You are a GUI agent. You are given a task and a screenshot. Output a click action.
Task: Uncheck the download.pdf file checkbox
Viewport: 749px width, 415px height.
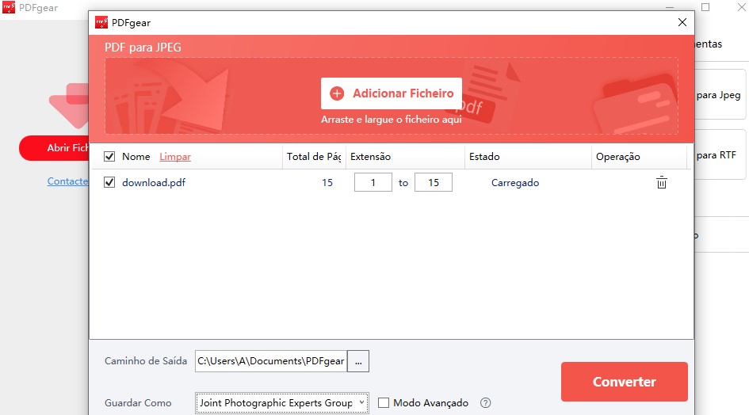[x=109, y=183]
